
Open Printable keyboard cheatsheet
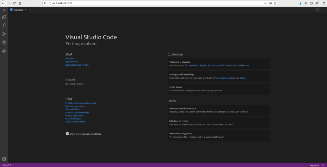click(81, 103)
